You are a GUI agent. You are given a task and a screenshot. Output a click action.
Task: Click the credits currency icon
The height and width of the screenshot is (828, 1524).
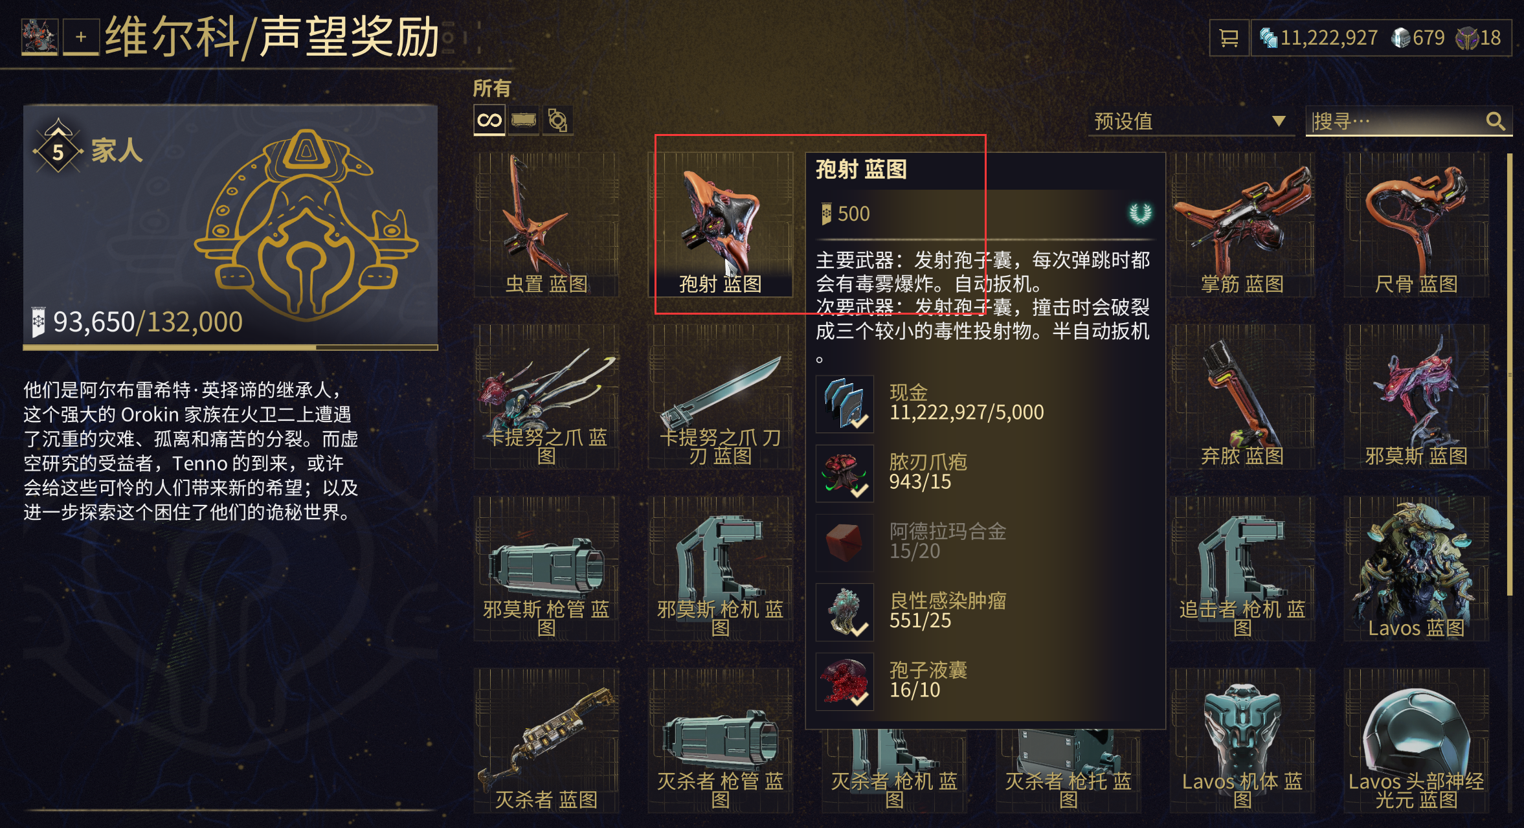pyautogui.click(x=1268, y=38)
